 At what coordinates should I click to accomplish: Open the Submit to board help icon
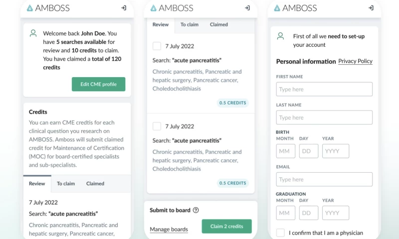196,210
